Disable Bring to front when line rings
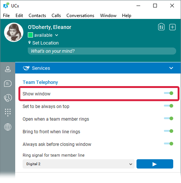 (x=168, y=131)
